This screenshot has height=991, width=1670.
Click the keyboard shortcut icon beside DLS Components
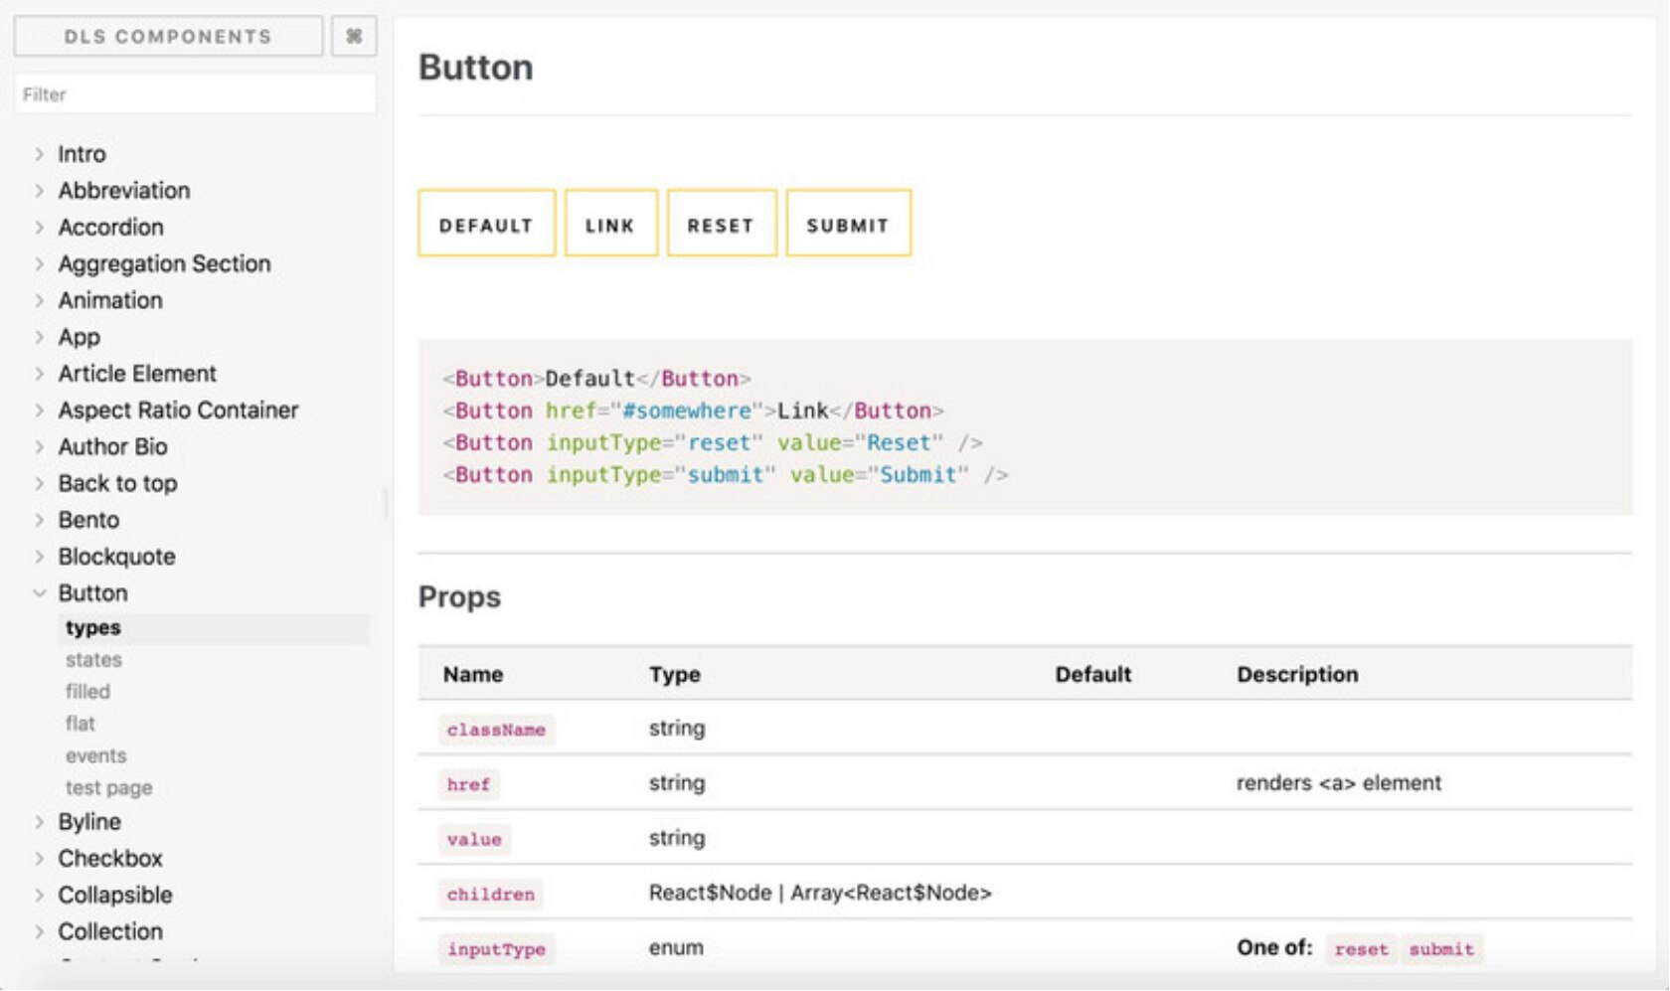[354, 37]
